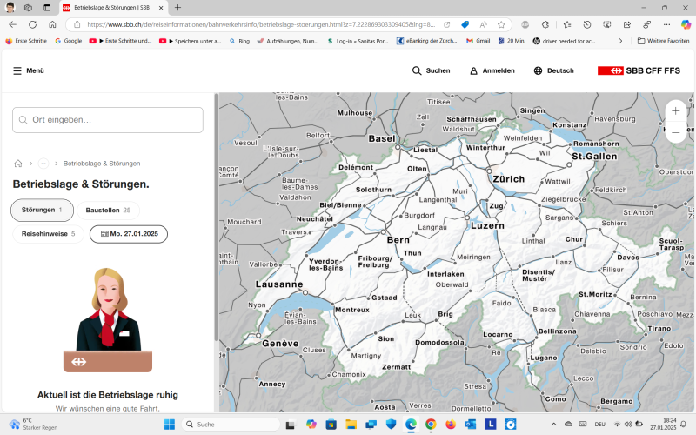Add page to favorites star icon
696x435 pixels.
501,24
